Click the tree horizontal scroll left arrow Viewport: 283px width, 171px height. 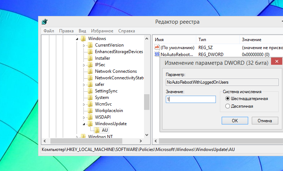point(45,141)
